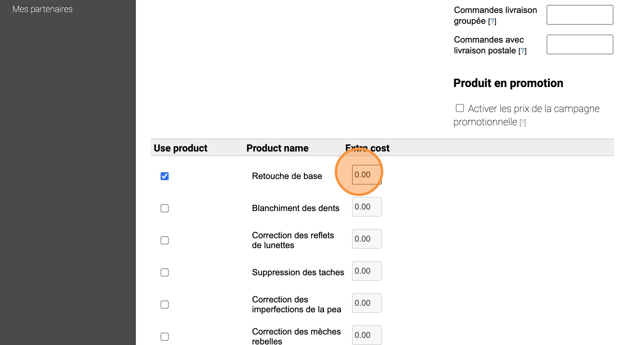Click extra cost for mèches rebelles
Image resolution: width=618 pixels, height=345 pixels.
[366, 335]
